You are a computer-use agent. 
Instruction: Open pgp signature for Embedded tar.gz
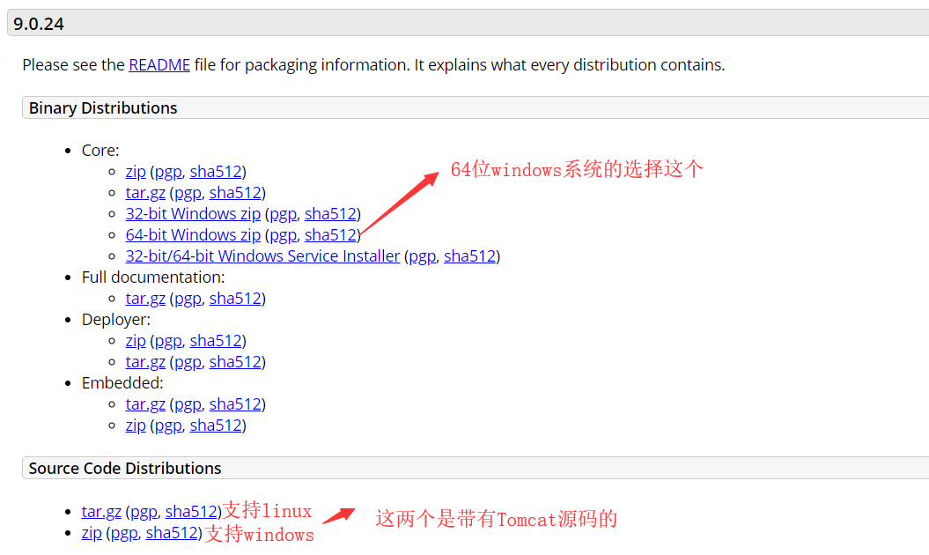click(188, 404)
